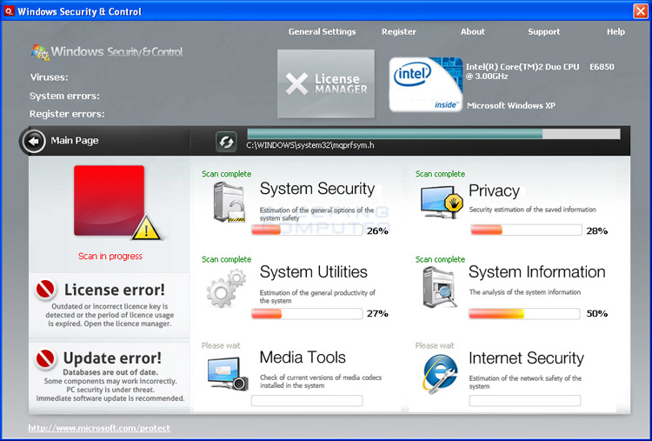Open the Register menu item
Image resolution: width=652 pixels, height=441 pixels.
399,31
